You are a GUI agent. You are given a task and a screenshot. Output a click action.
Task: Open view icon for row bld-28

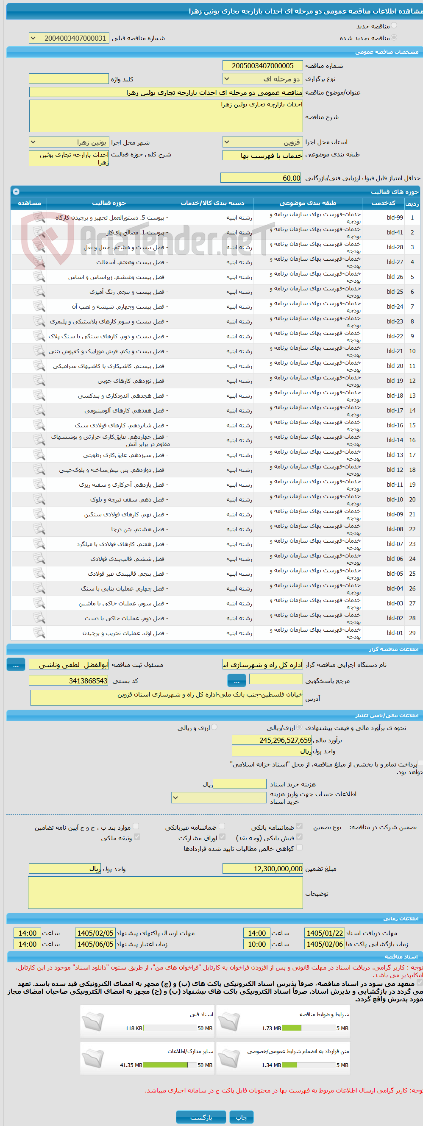tap(39, 247)
